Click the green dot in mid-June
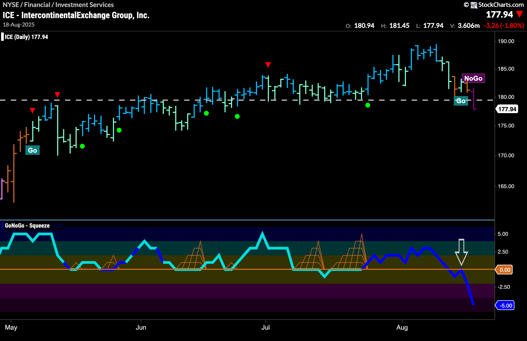This screenshot has height=341, width=527. point(206,113)
